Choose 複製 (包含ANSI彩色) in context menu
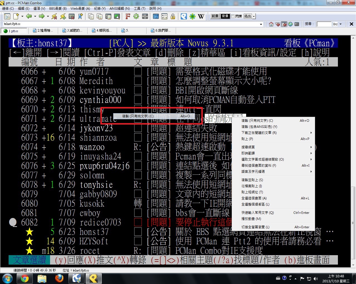 [x=273, y=126]
